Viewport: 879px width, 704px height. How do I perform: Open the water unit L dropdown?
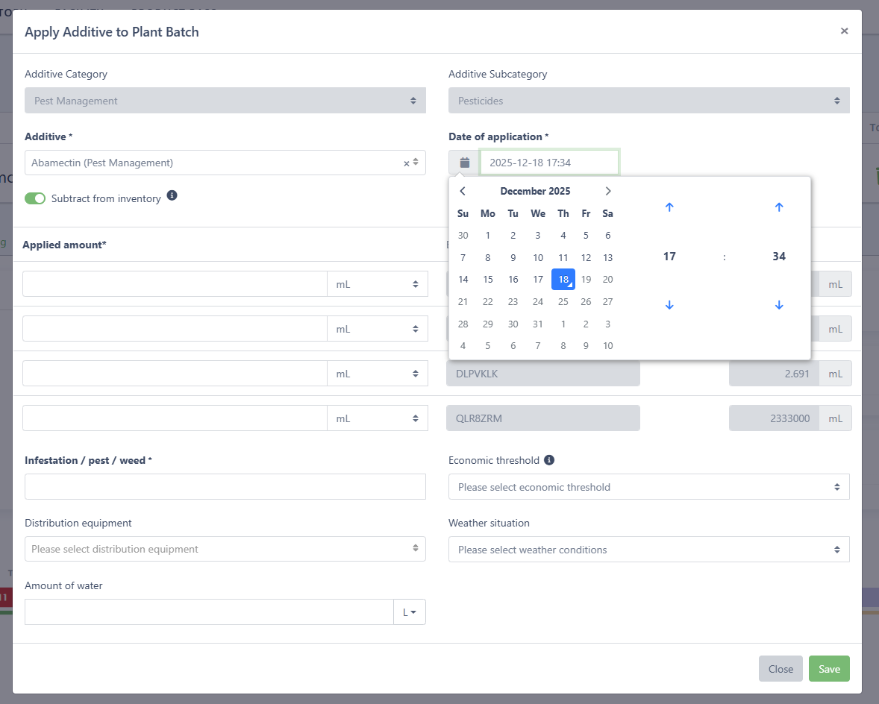coord(410,612)
